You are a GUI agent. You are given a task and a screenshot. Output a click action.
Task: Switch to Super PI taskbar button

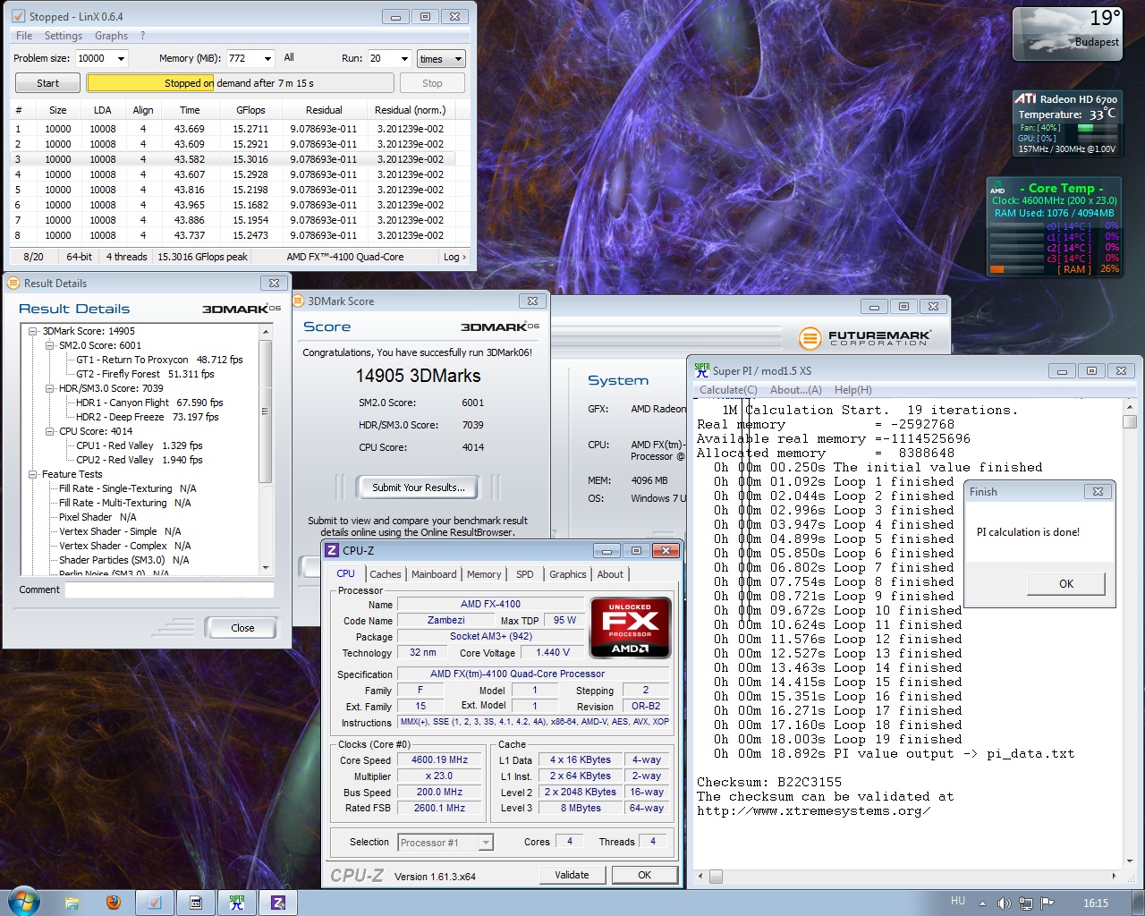pos(237,903)
